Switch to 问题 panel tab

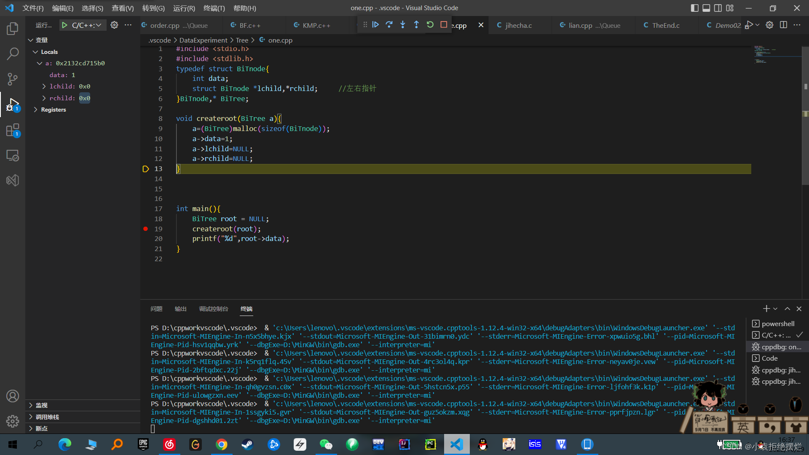tap(156, 309)
